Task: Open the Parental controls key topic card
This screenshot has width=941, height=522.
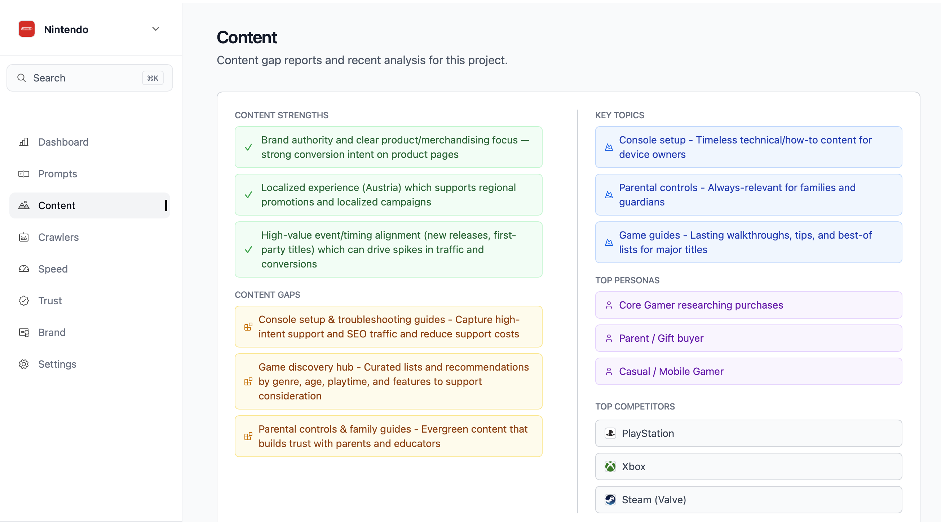Action: [x=748, y=195]
